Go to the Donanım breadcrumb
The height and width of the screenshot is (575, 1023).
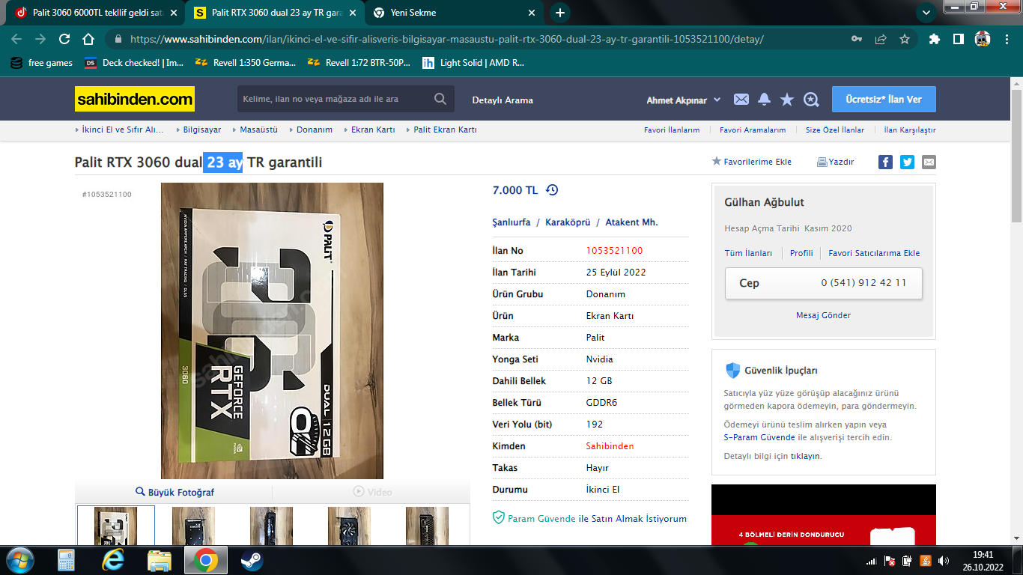[x=315, y=130]
